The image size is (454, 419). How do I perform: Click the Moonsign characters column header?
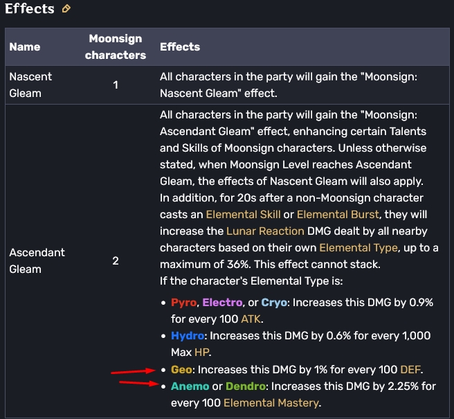(116, 47)
